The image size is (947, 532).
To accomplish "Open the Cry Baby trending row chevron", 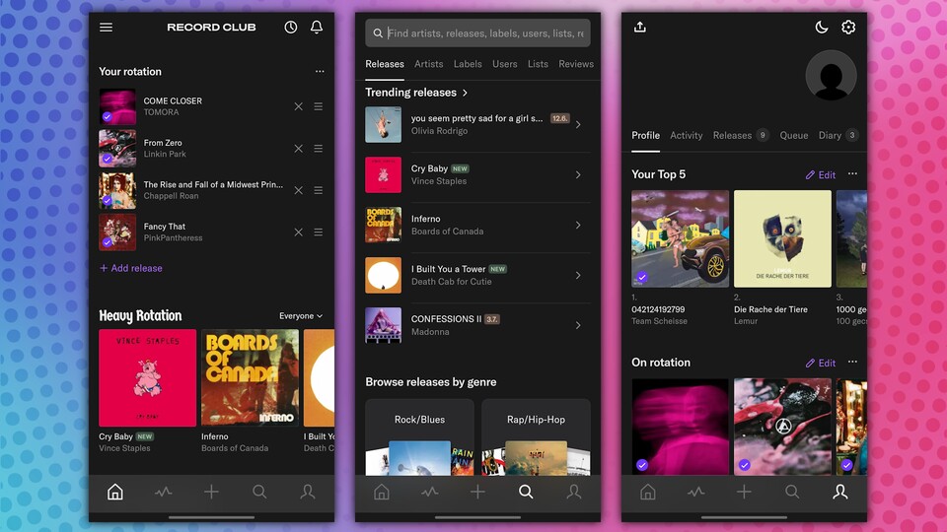I will point(578,175).
